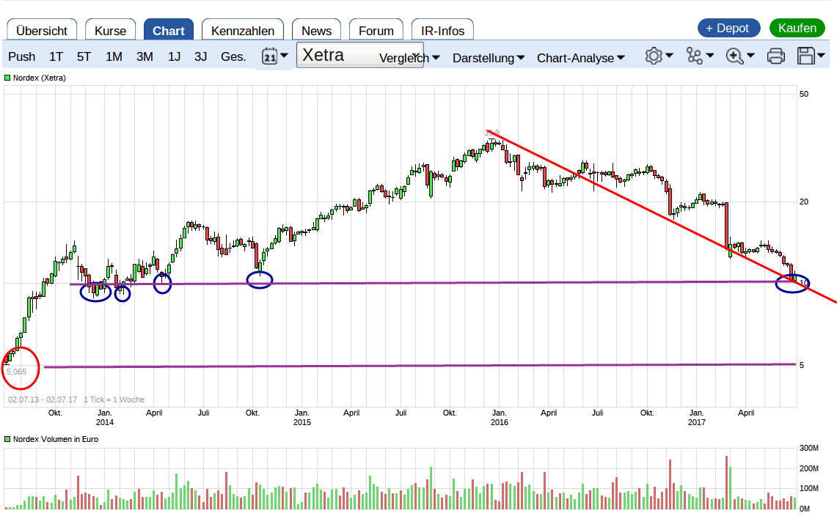
Task: Open the News tab
Action: pyautogui.click(x=316, y=31)
